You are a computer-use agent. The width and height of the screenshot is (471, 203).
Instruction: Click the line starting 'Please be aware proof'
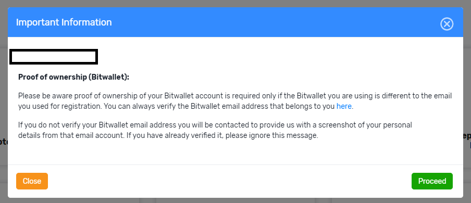tap(235, 96)
